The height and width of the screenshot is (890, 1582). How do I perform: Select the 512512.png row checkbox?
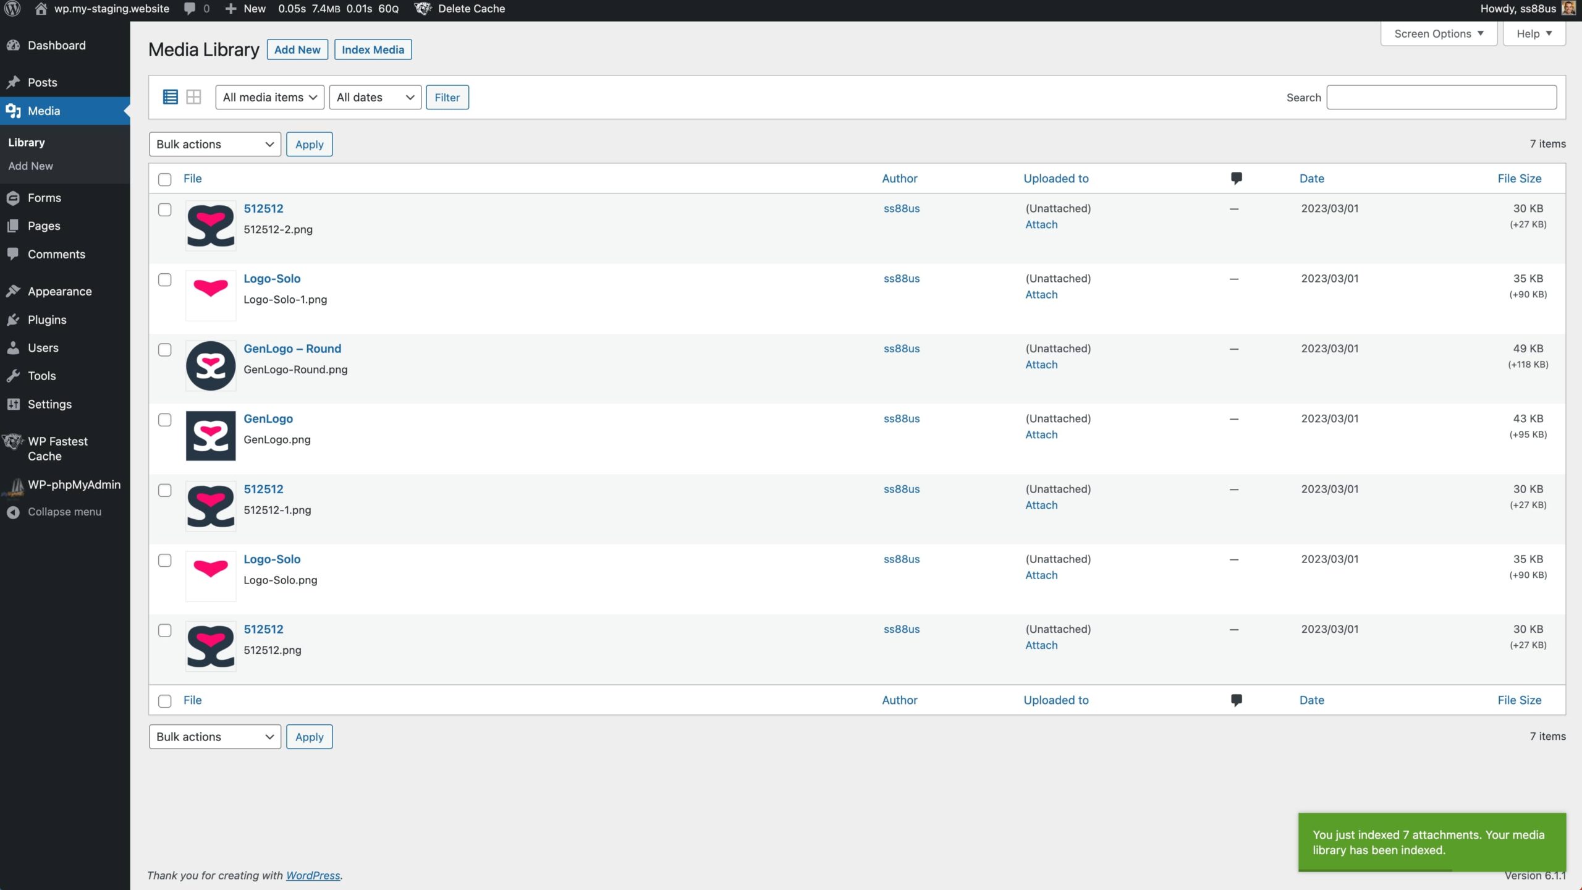164,630
